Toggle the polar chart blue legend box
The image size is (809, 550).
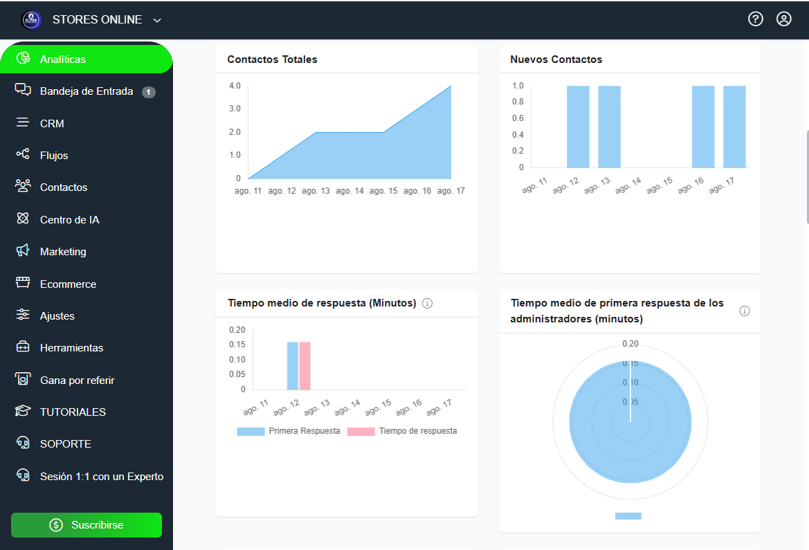pyautogui.click(x=628, y=516)
